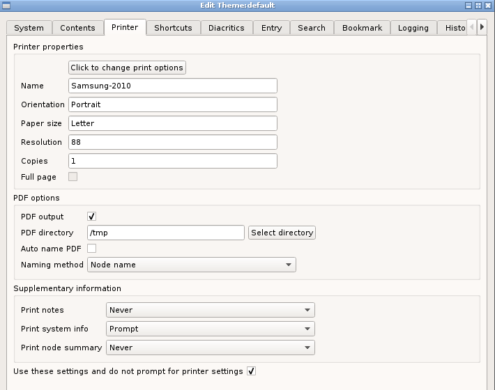Viewport: 495px width, 390px height.
Task: Click the PDF directory input field
Action: point(166,233)
